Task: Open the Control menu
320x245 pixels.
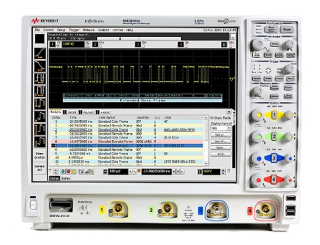Action: coord(48,30)
